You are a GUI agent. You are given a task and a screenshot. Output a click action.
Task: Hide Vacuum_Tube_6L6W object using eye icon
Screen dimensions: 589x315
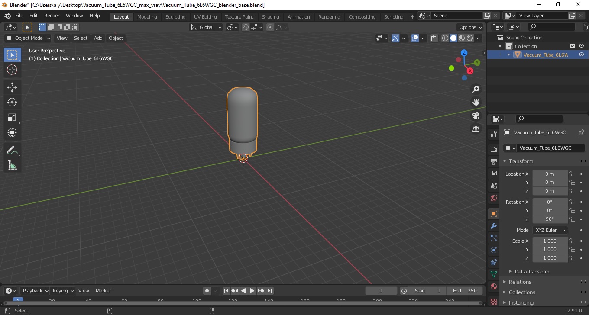tap(582, 55)
